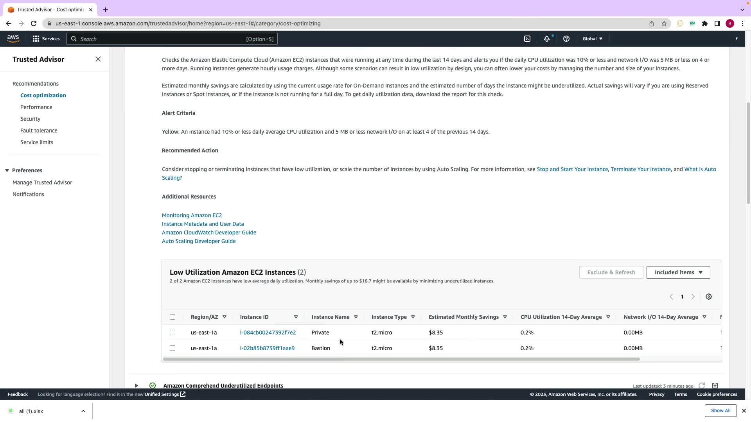Check the Private instance row checkbox
This screenshot has height=422, width=751.
coord(172,333)
